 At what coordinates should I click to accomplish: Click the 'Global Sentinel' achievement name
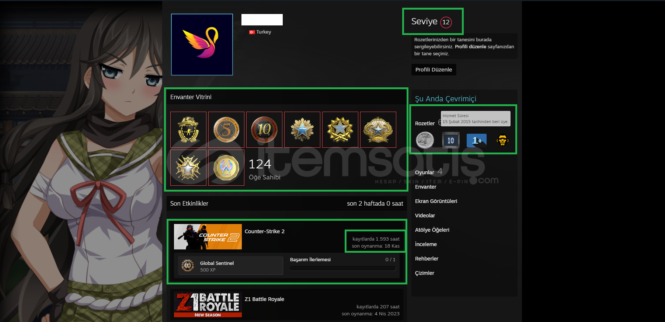217,263
